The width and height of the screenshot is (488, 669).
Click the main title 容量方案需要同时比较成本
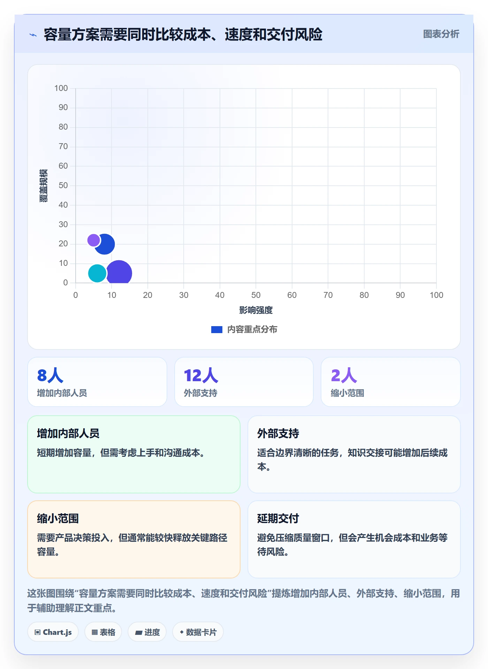click(183, 34)
